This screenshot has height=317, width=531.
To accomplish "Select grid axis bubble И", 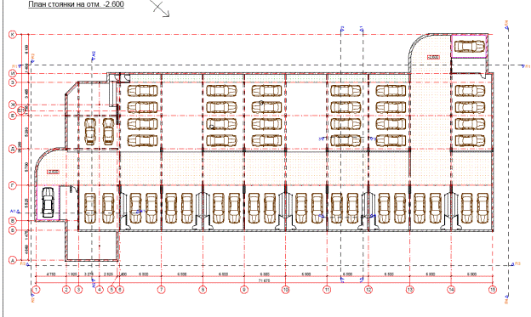I will tap(13, 73).
